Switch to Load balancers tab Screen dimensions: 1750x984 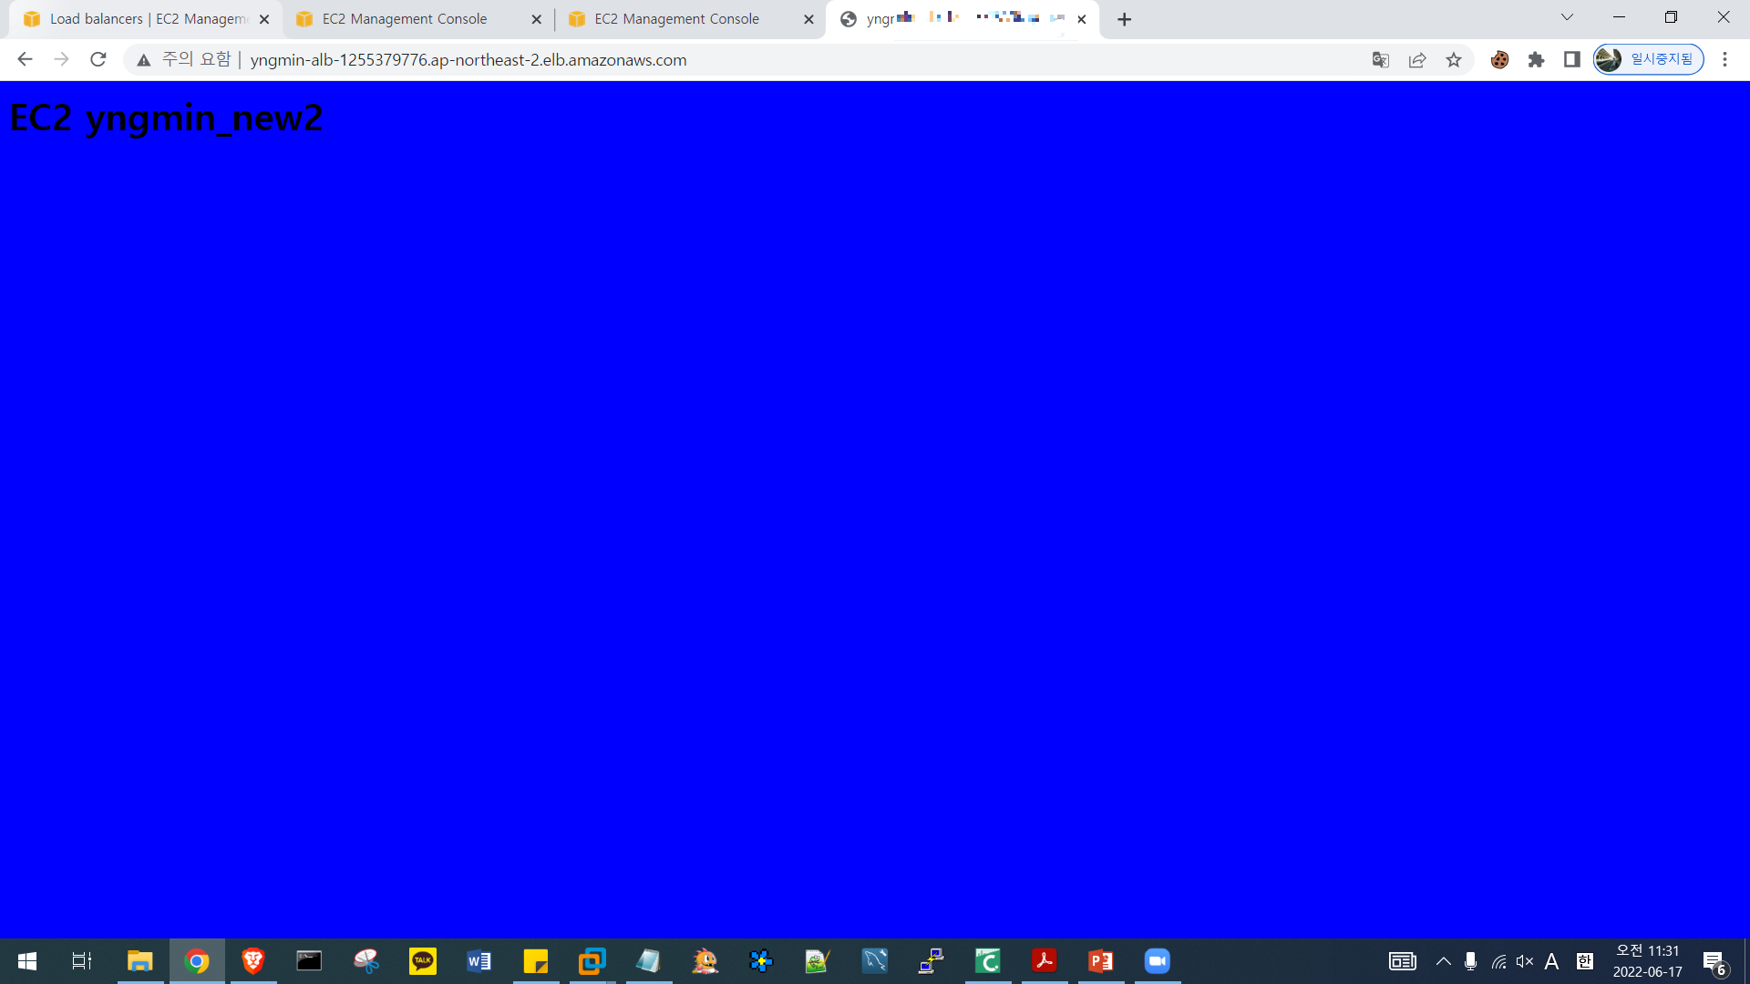pyautogui.click(x=146, y=19)
